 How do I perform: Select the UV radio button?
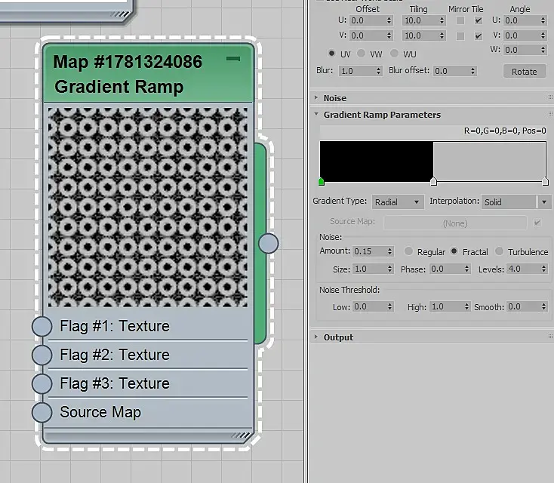coord(331,54)
